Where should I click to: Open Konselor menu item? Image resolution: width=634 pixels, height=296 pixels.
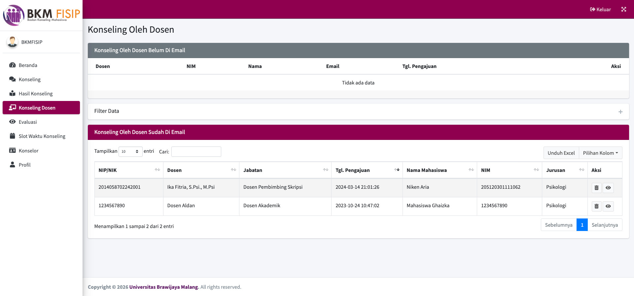(41, 150)
